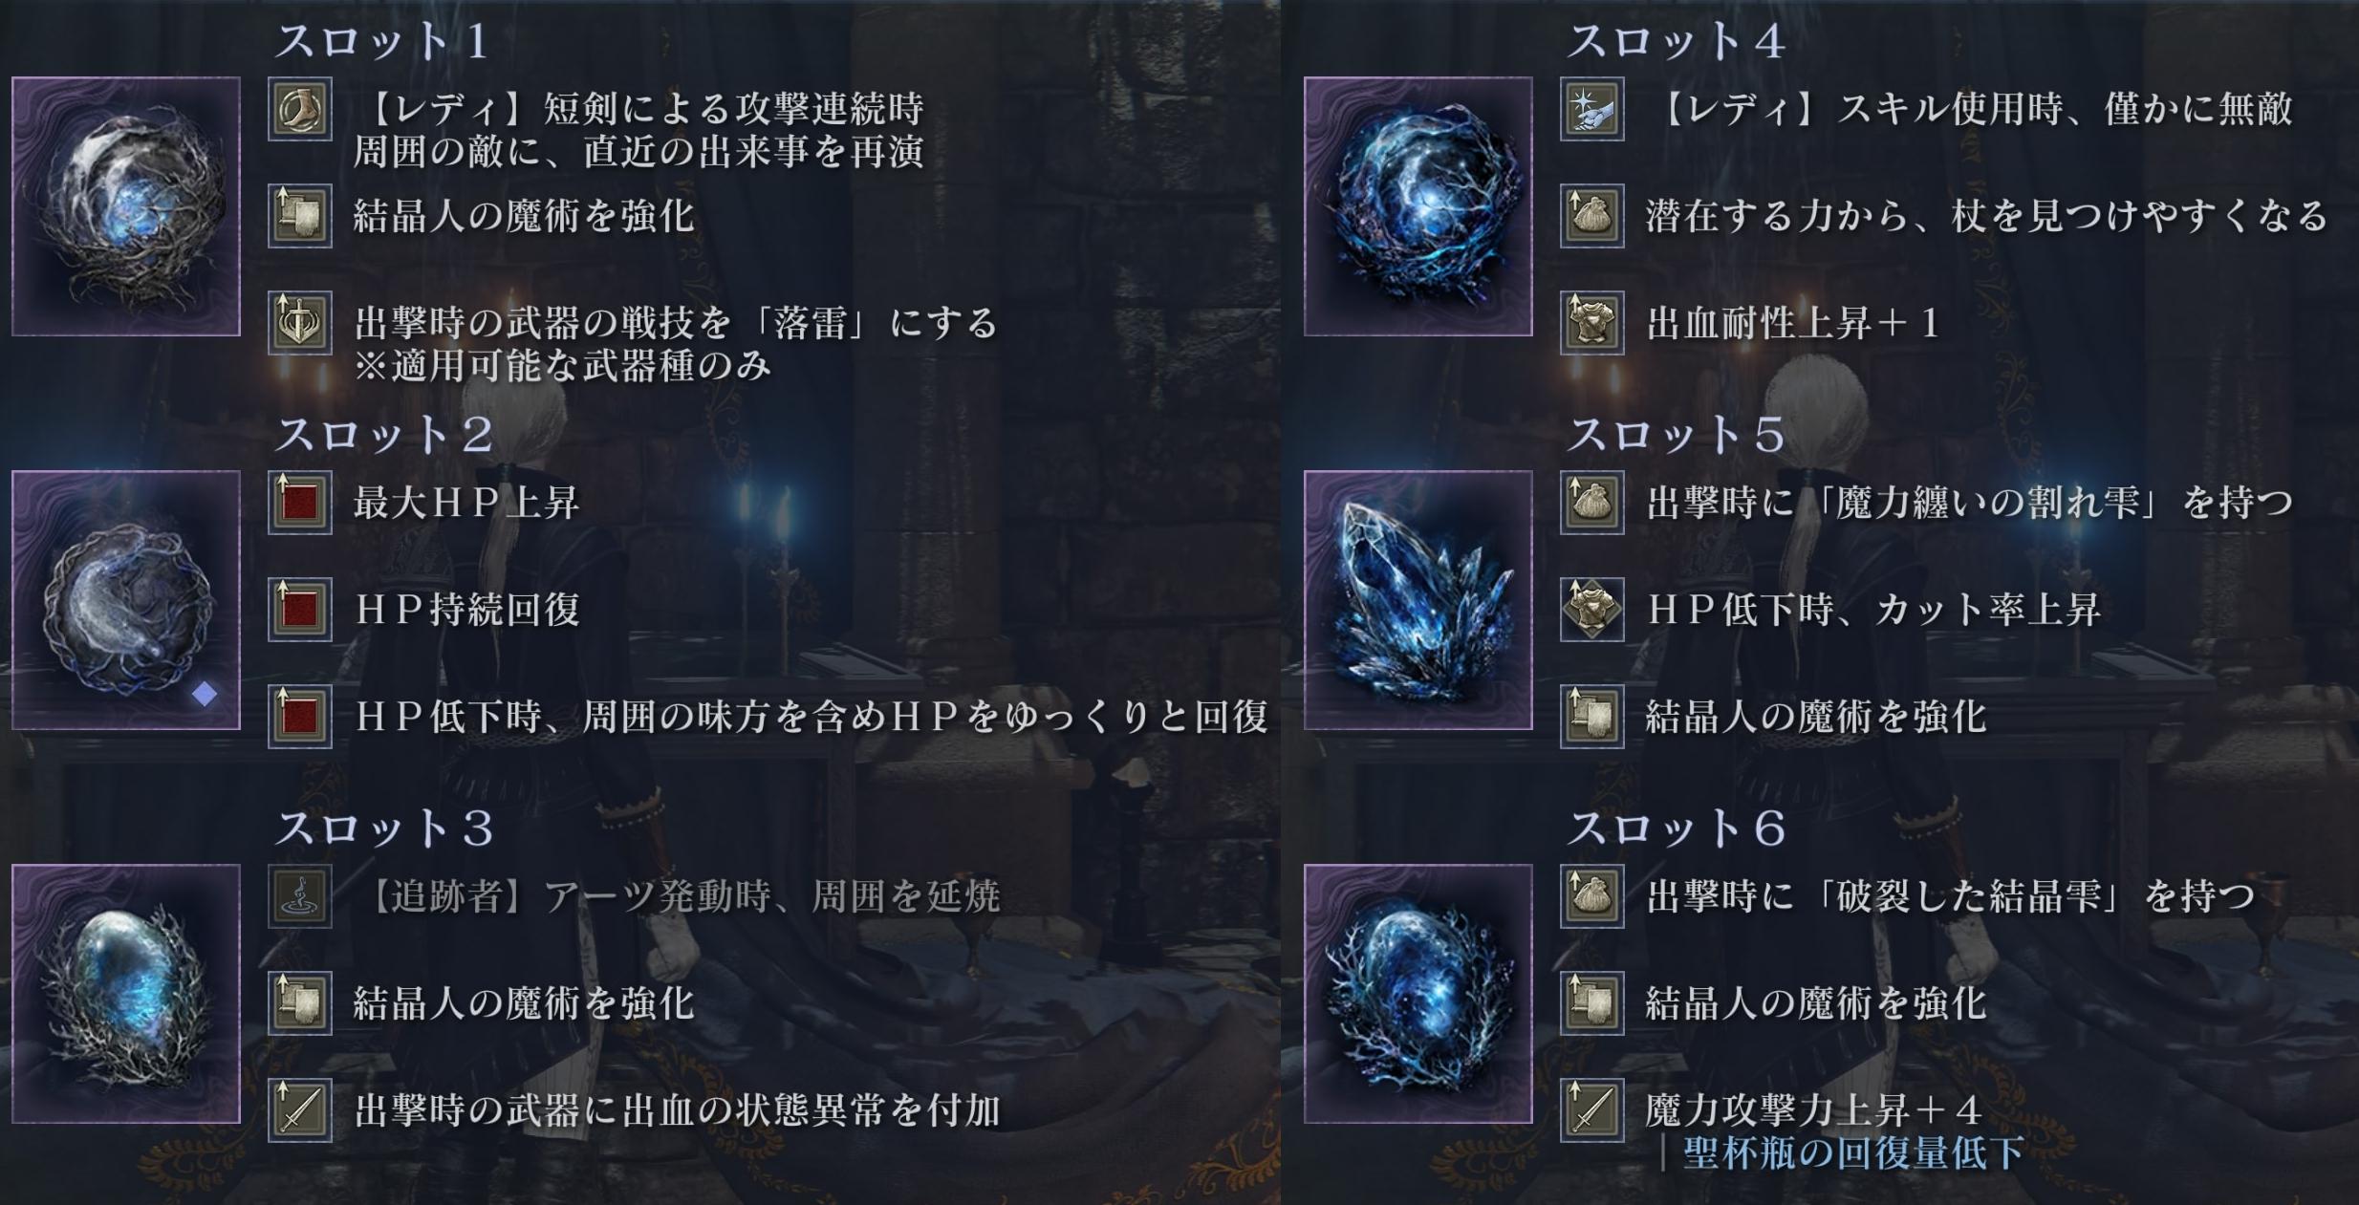Click the red 最大HP上昇 icon
2359x1205 pixels.
coord(300,503)
